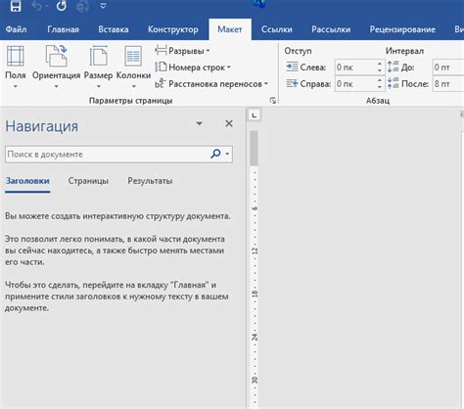Viewport: 464px width, 409px height.
Task: Increase the Слева indent with up spinner
Action: (x=379, y=65)
